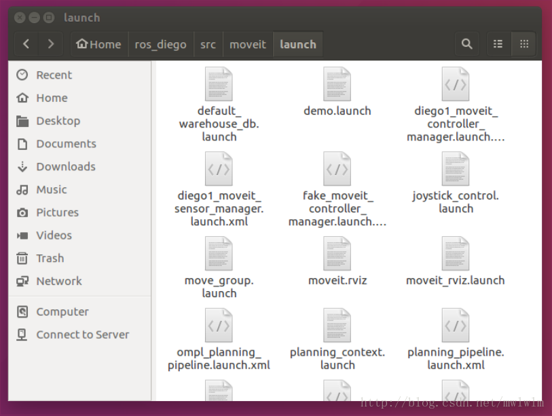Viewport: 552px width, 416px height.
Task: Click the launch breadcrumb
Action: [298, 44]
